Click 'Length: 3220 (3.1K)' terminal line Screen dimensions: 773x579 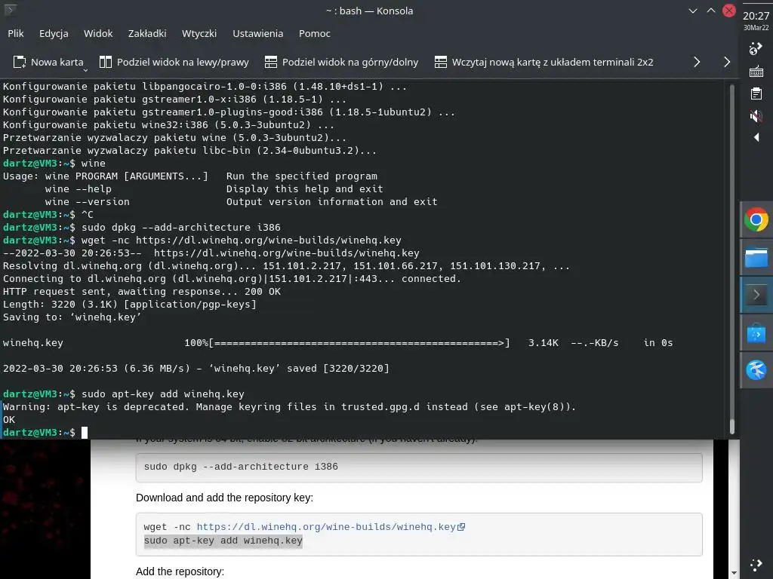pos(130,305)
